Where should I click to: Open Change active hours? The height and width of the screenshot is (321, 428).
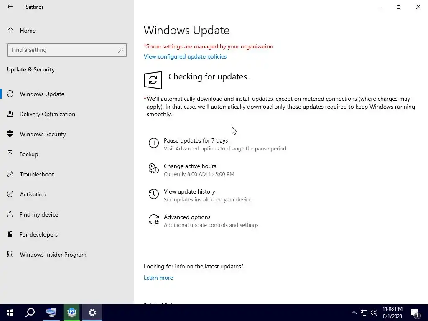190,166
